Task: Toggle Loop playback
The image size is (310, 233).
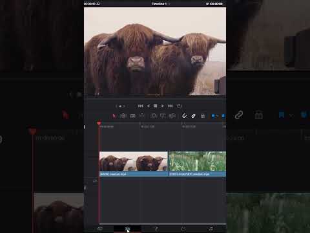Action: coord(179,106)
